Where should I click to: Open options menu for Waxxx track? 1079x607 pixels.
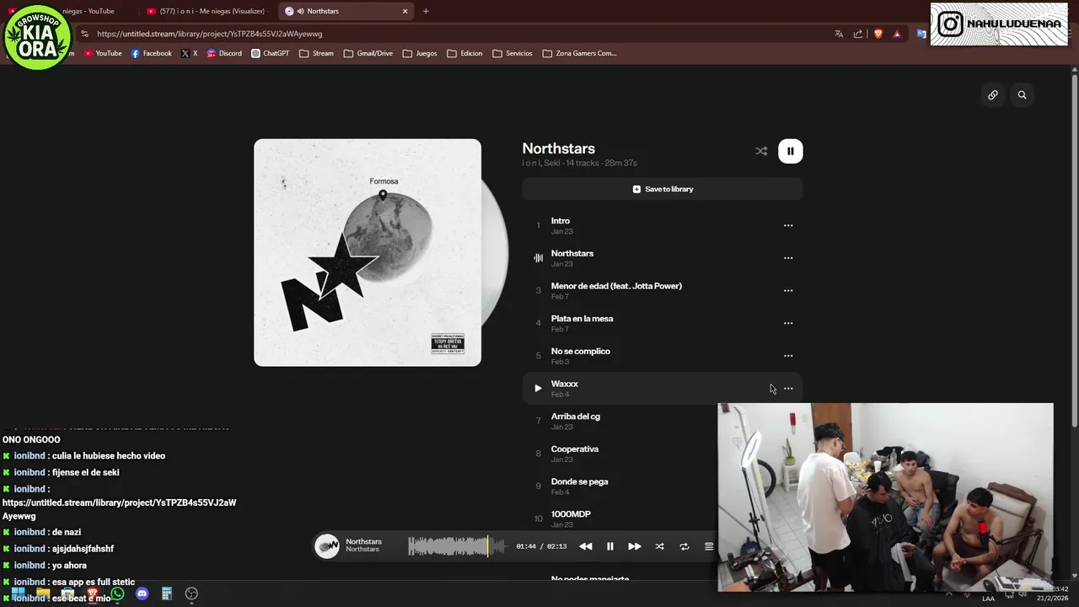point(788,389)
